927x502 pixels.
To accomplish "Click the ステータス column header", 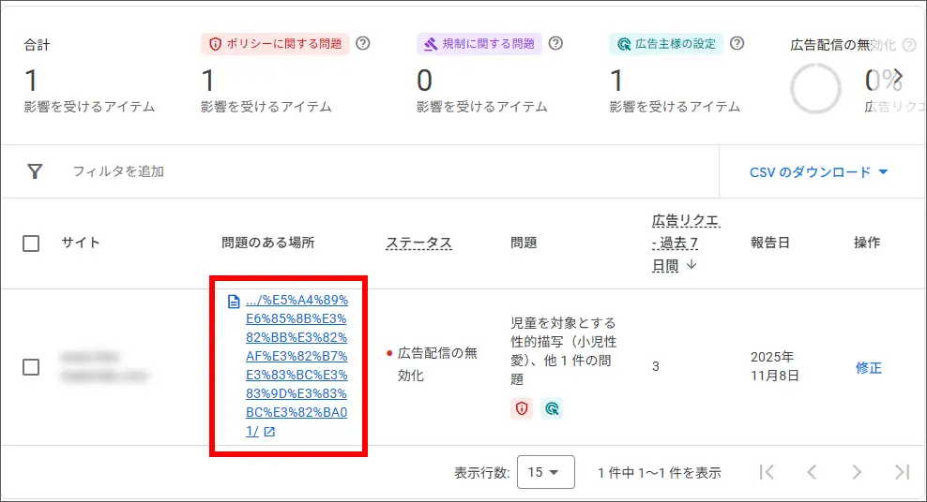I will (418, 244).
